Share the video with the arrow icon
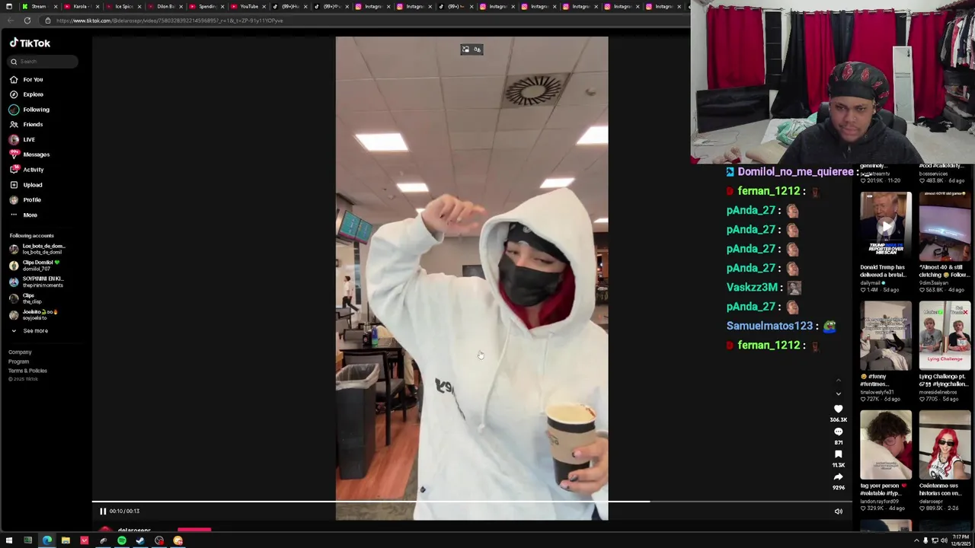975x548 pixels. (x=838, y=477)
